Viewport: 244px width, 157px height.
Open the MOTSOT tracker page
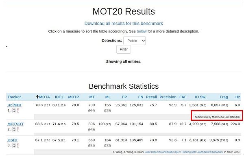coord(15,124)
